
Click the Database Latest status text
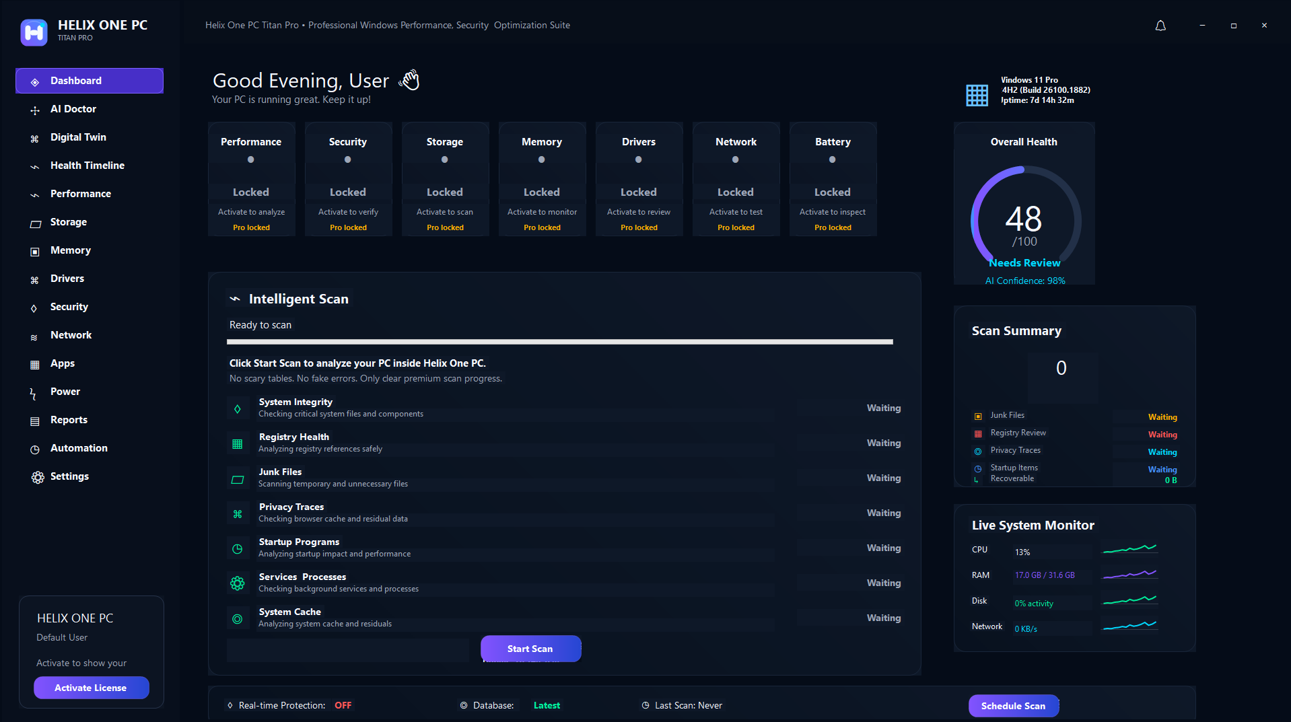coord(547,705)
